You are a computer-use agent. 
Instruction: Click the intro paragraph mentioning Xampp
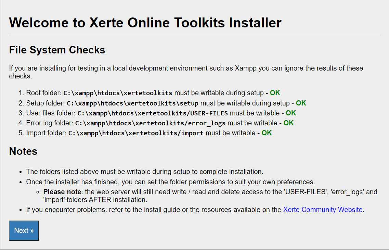click(186, 72)
